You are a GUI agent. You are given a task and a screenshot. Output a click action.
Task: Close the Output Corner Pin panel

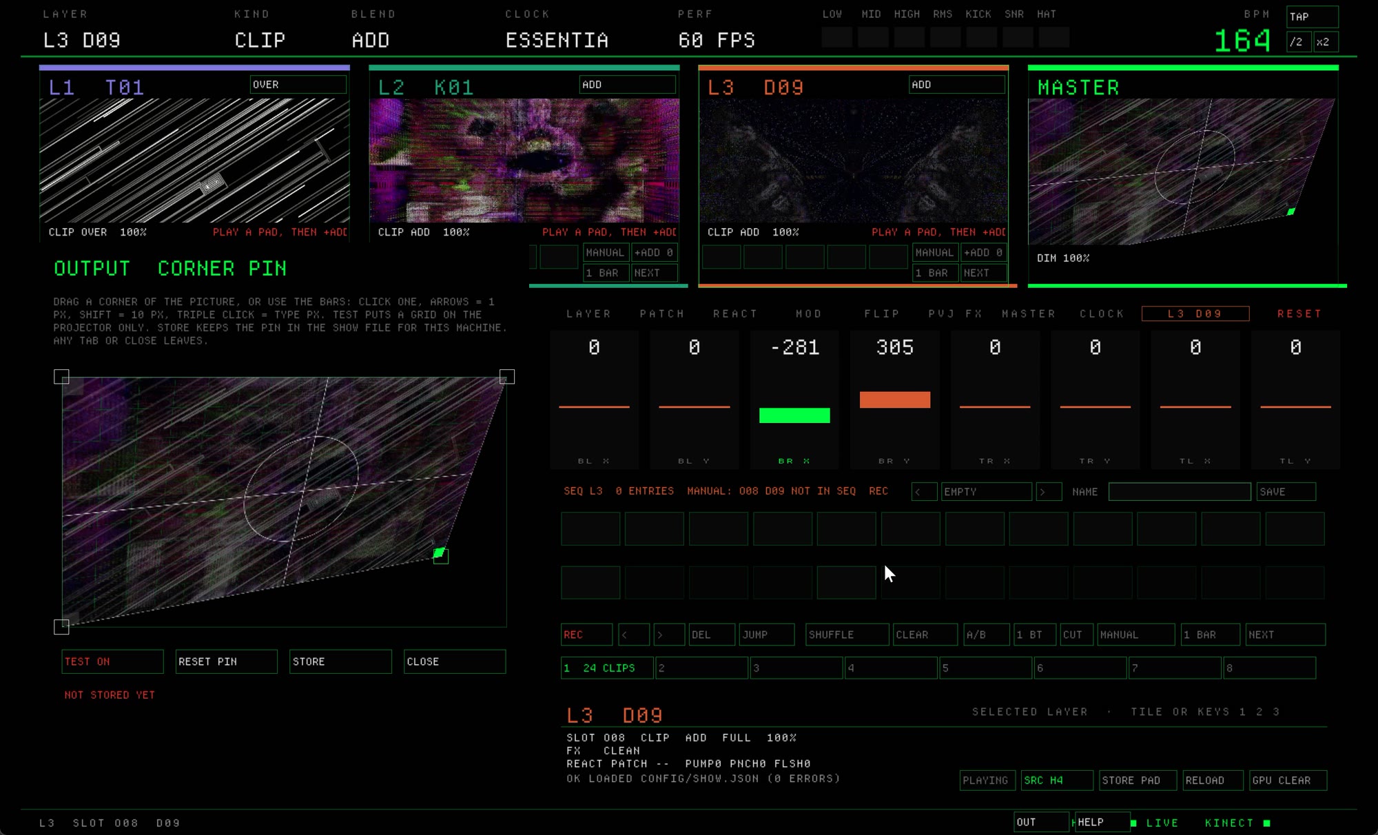[x=455, y=661]
